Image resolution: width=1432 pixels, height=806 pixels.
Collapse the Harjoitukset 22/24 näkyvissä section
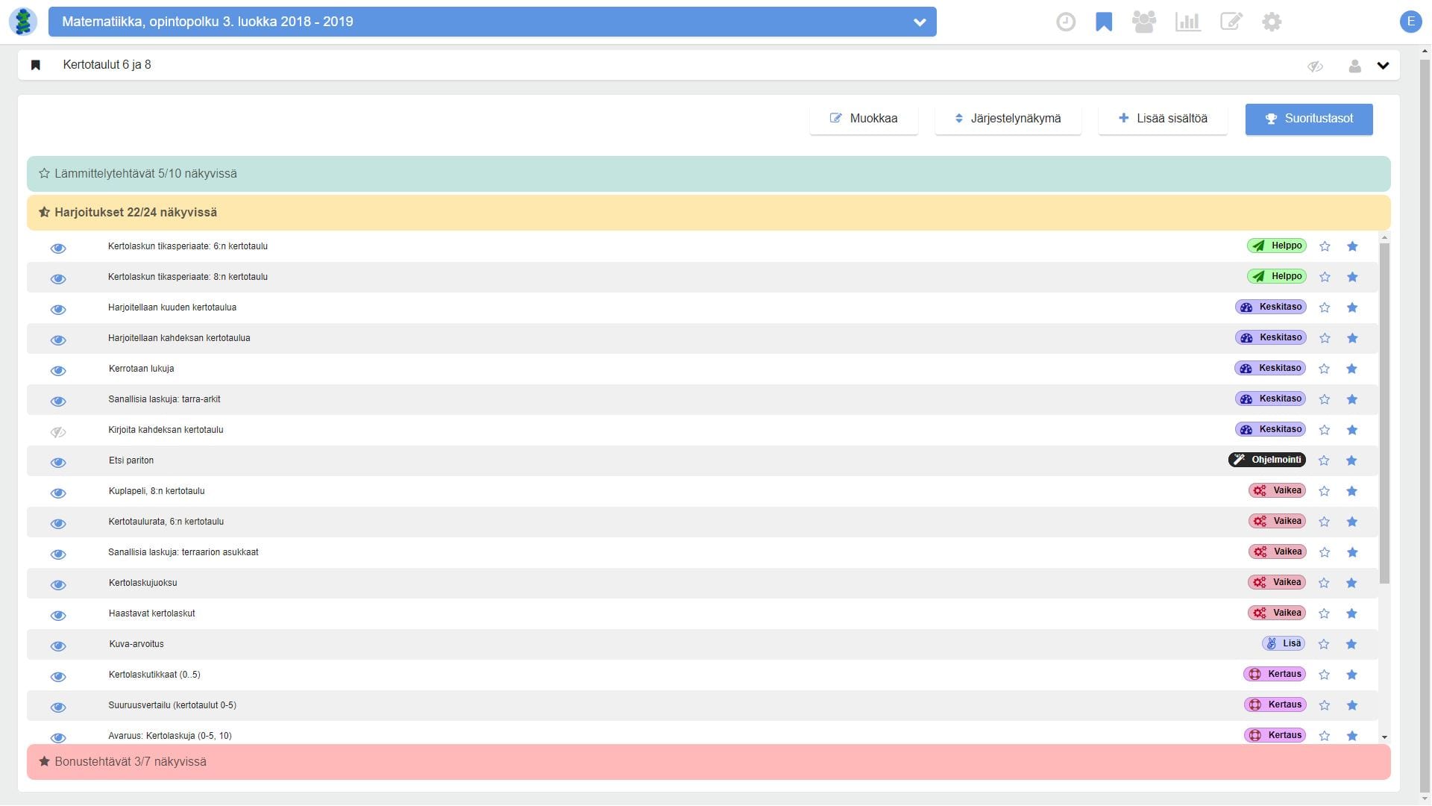pyautogui.click(x=709, y=213)
